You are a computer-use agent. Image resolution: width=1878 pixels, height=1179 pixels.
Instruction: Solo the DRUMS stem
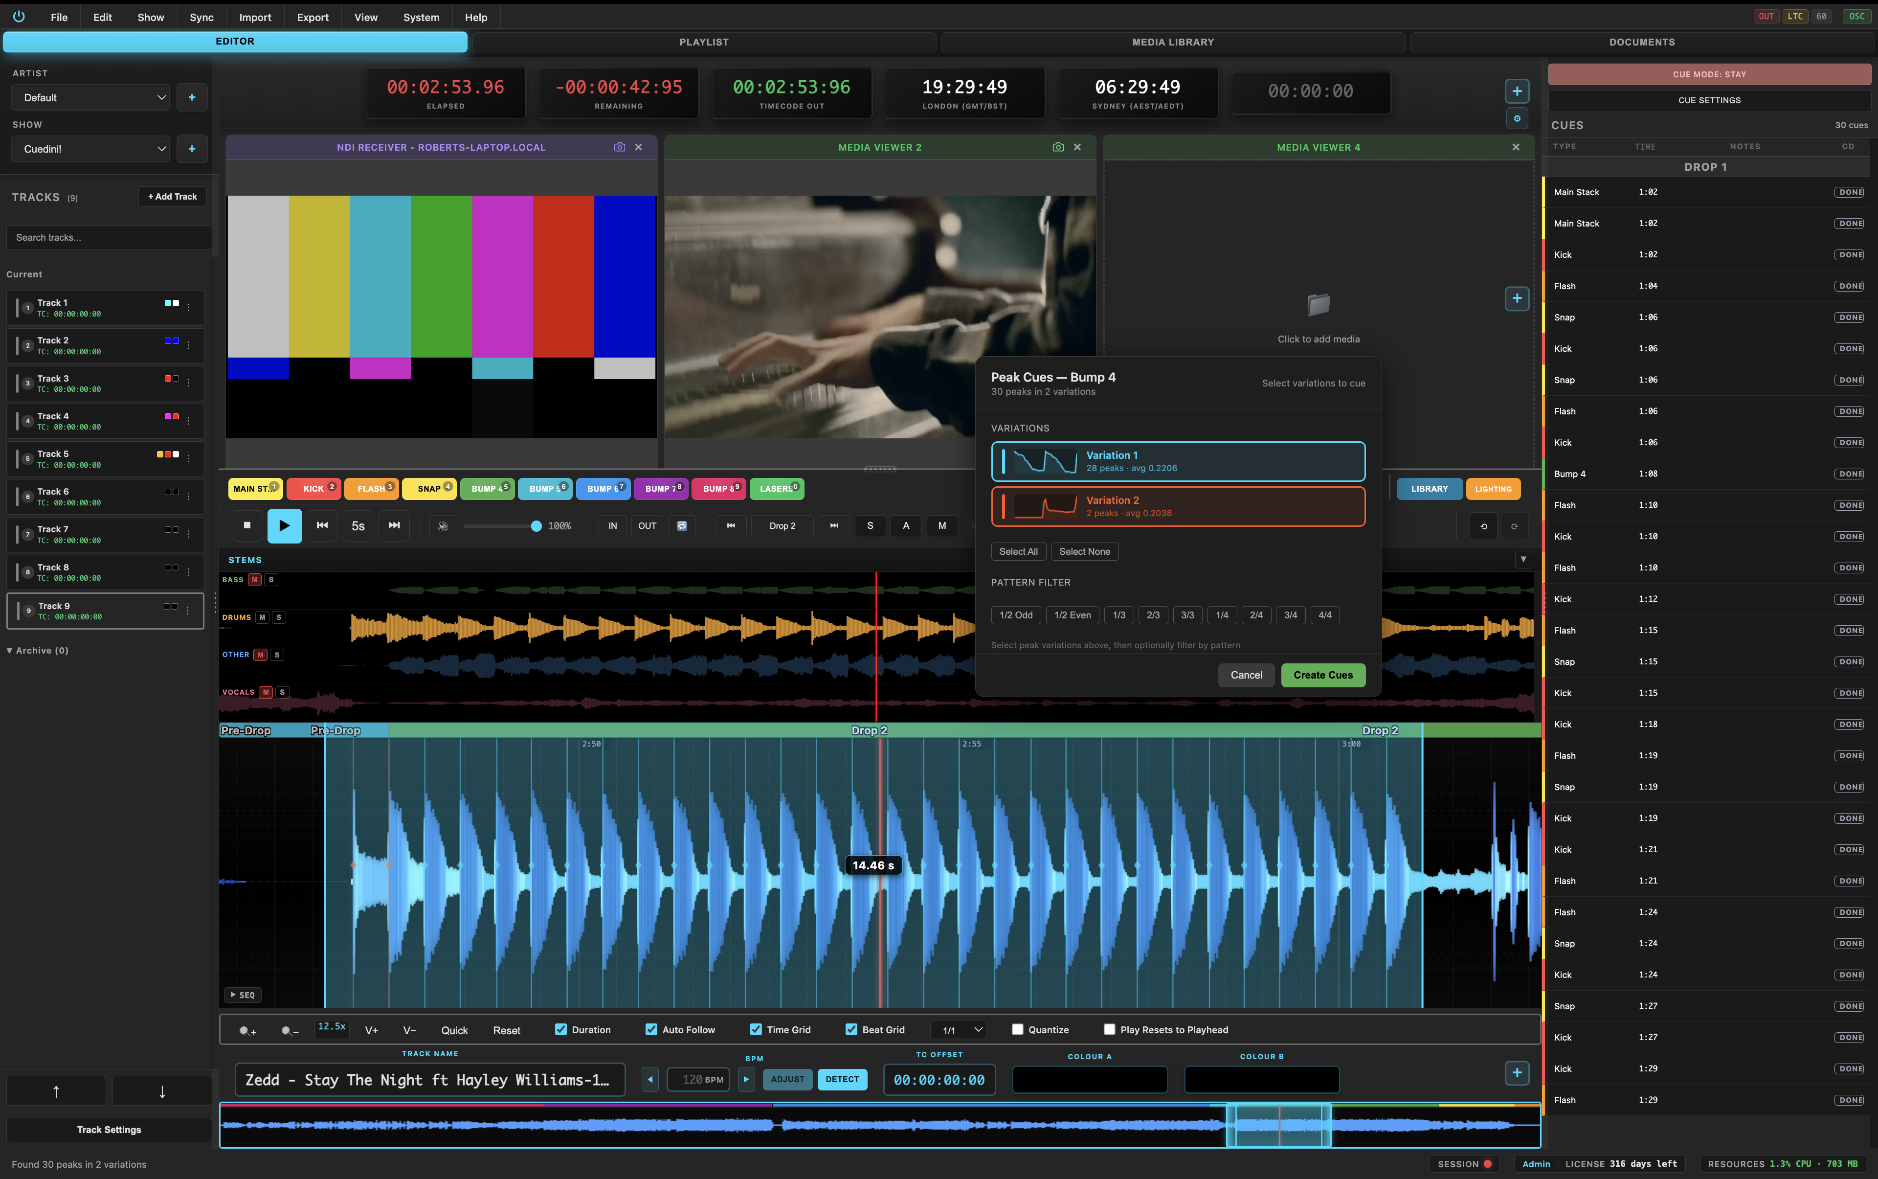click(278, 617)
